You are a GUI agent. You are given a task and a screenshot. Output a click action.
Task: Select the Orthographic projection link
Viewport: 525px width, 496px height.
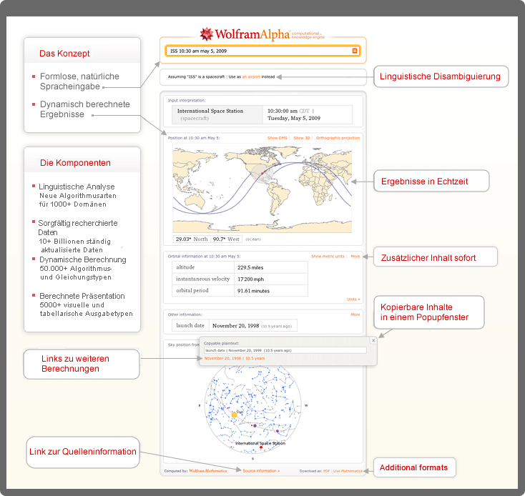[338, 138]
